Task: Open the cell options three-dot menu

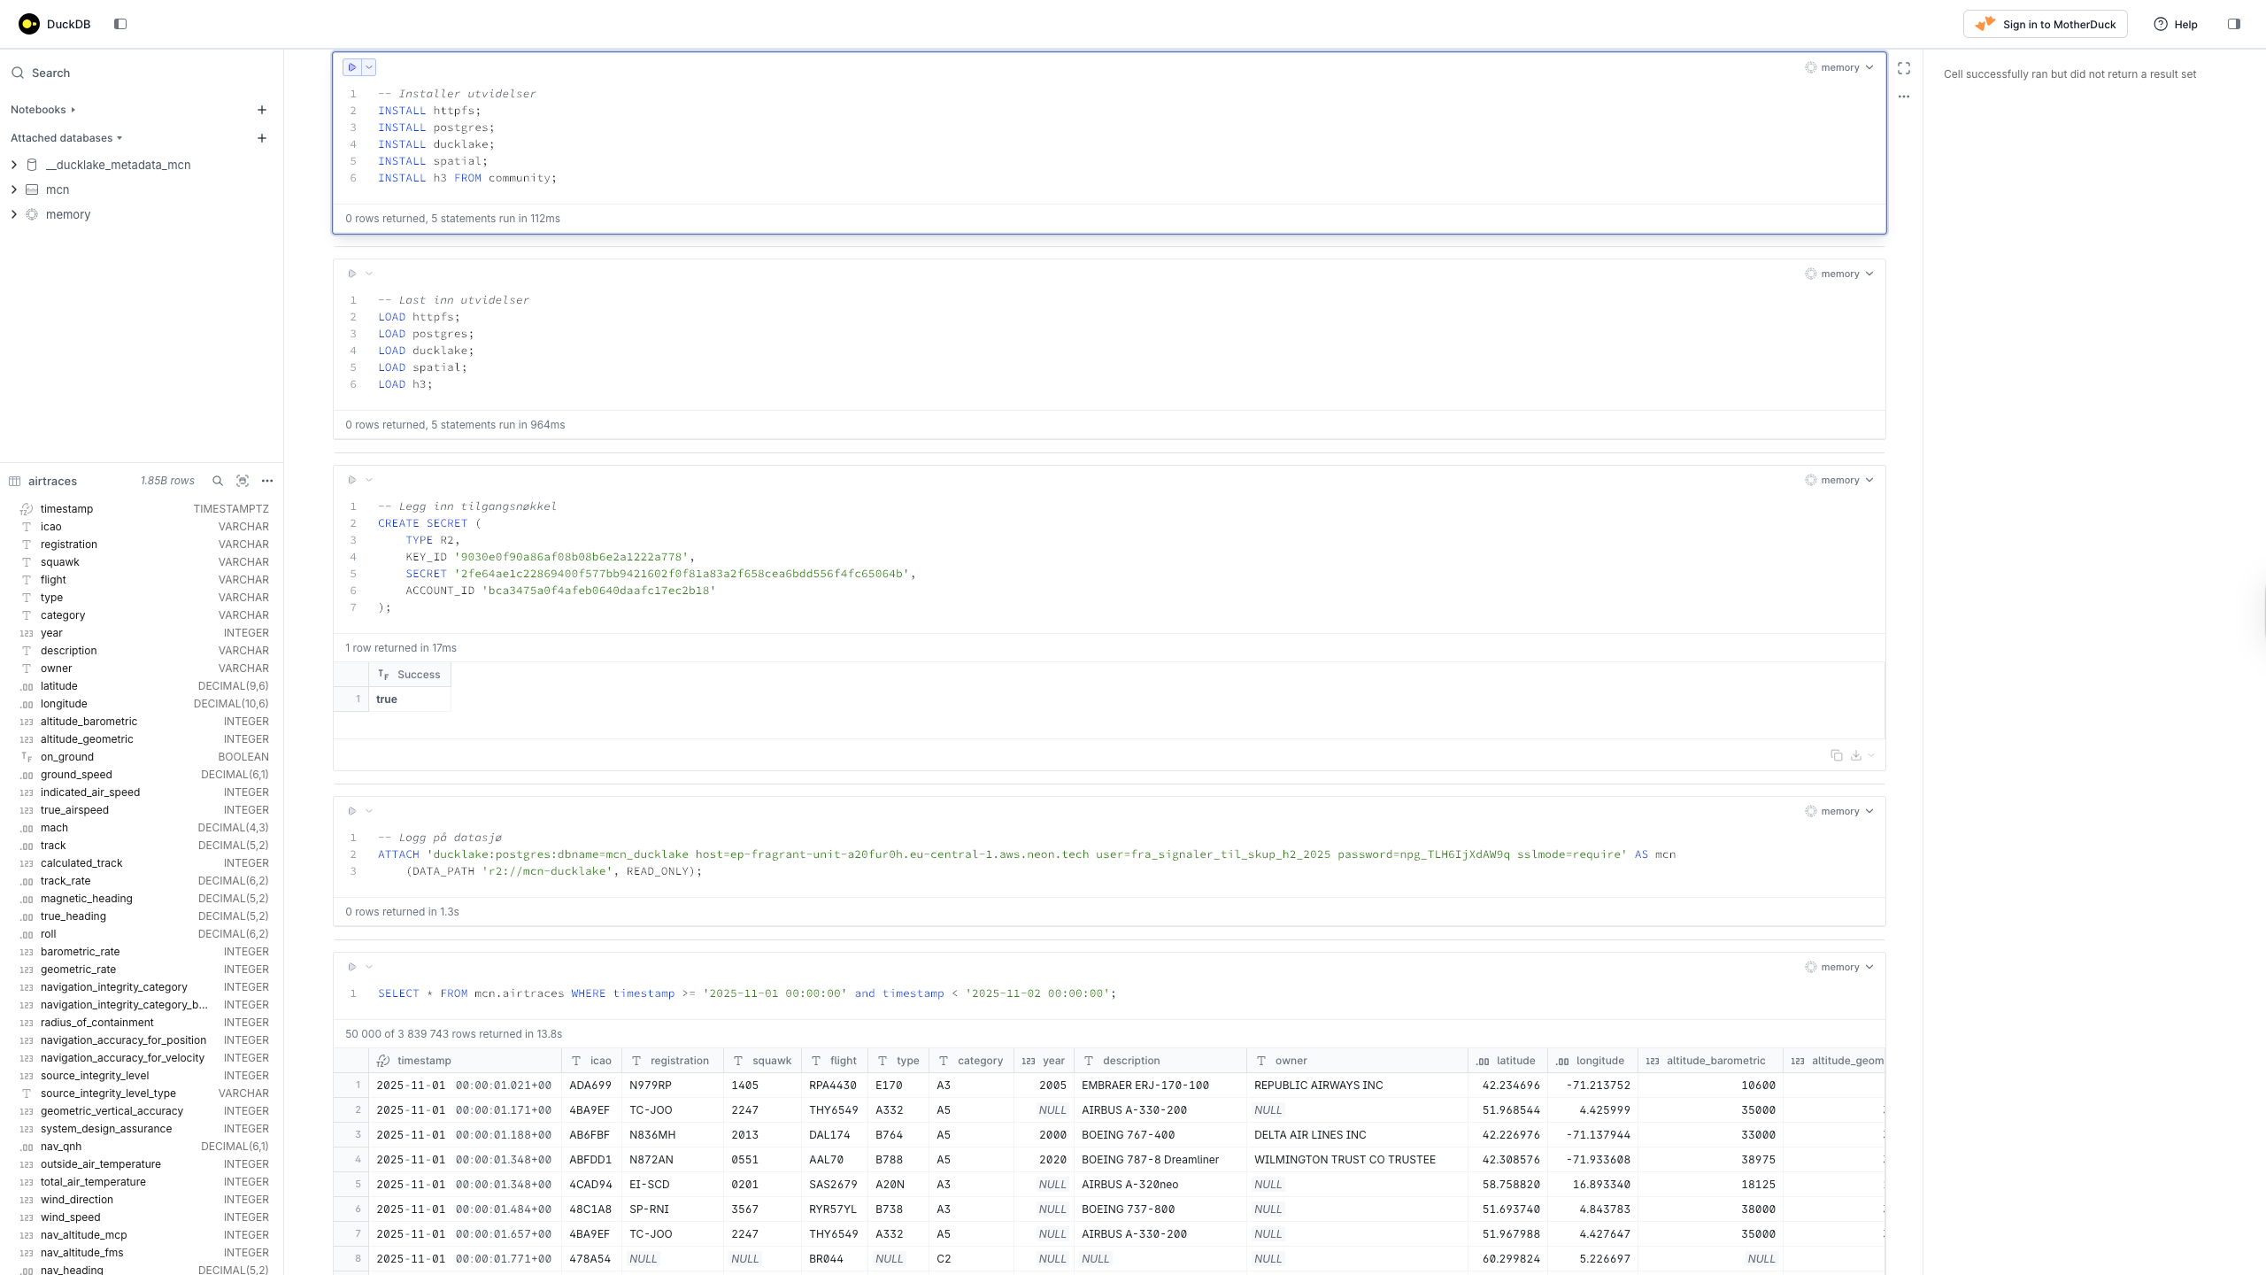Action: [x=1904, y=97]
